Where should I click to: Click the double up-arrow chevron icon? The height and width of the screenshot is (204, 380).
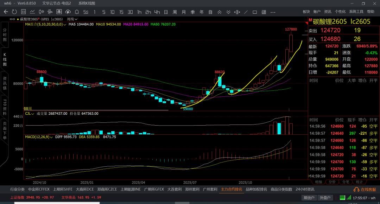tap(220, 12)
